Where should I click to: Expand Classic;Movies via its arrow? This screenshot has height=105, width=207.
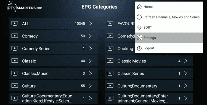point(186,61)
